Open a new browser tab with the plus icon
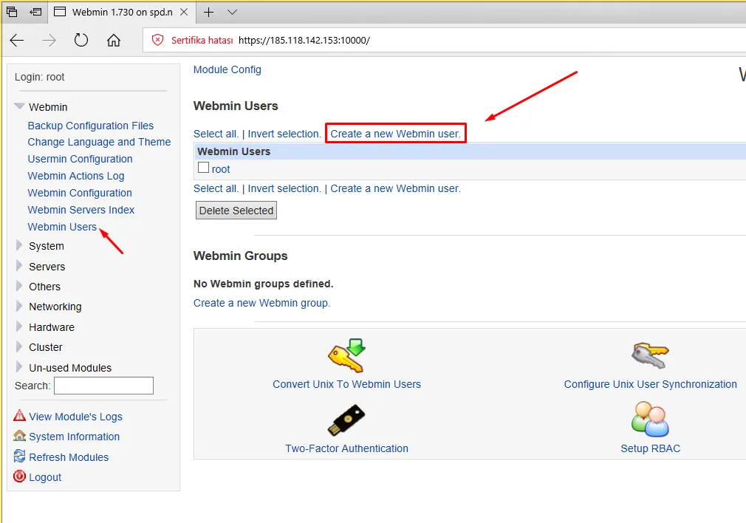Screen dimensions: 746x523 (208, 13)
